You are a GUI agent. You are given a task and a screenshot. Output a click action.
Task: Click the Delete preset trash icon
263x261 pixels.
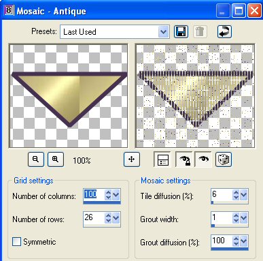coord(200,31)
